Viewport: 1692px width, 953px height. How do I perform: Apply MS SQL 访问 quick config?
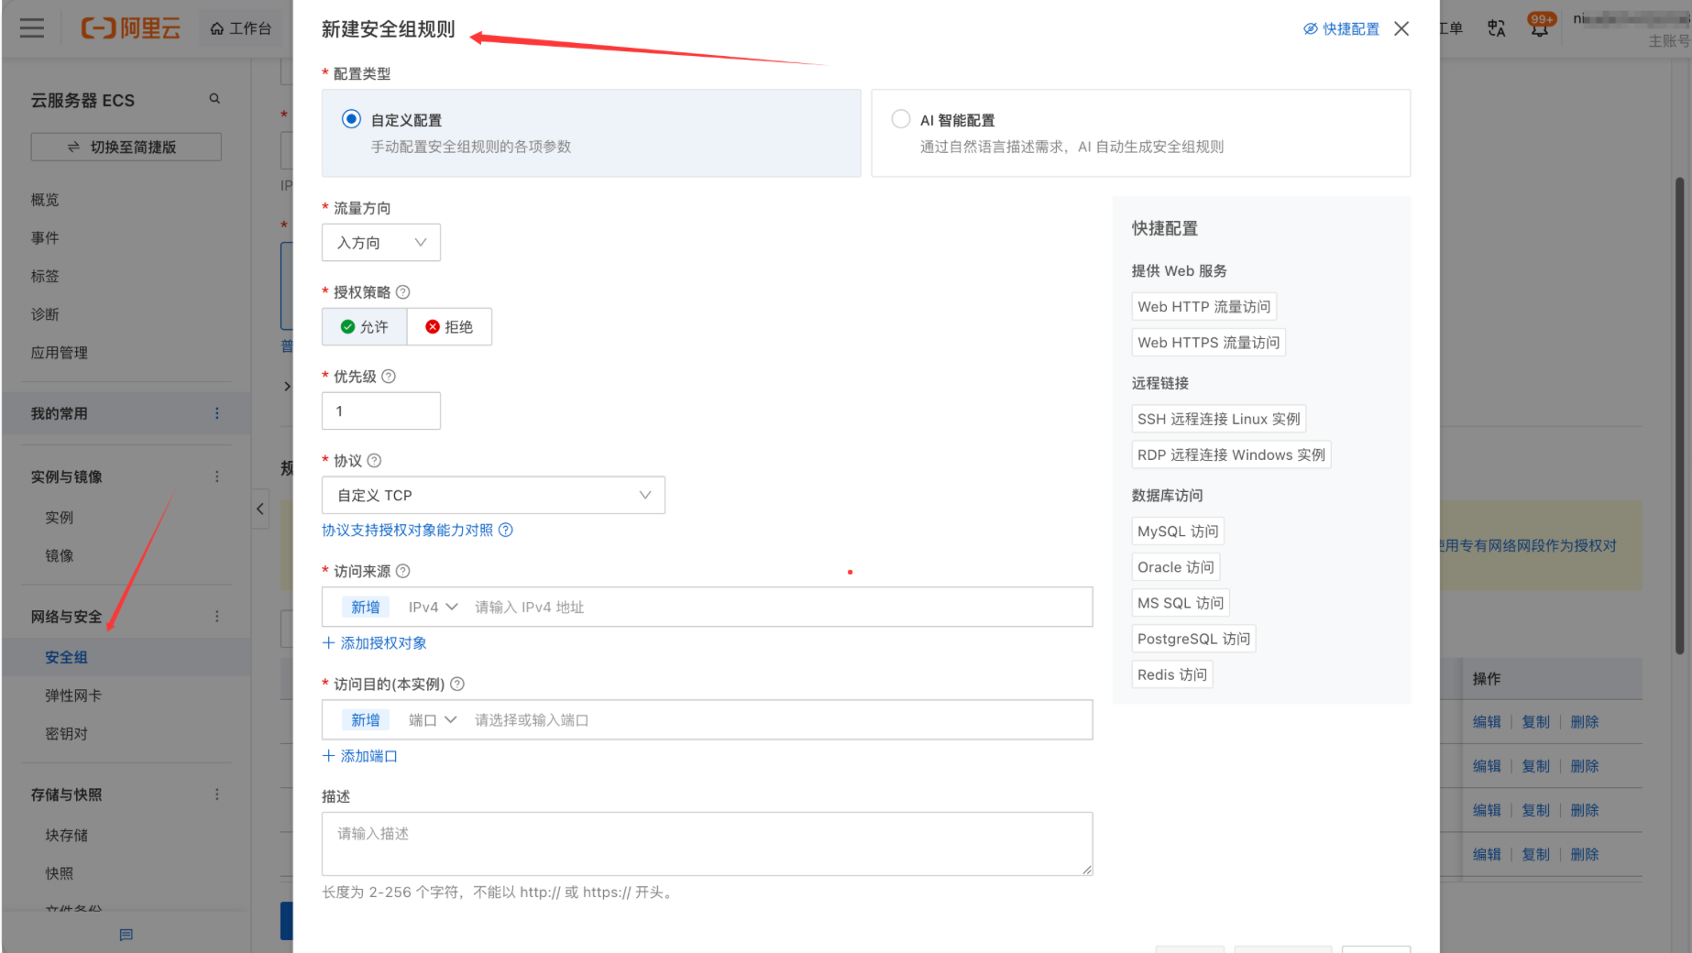(1181, 603)
